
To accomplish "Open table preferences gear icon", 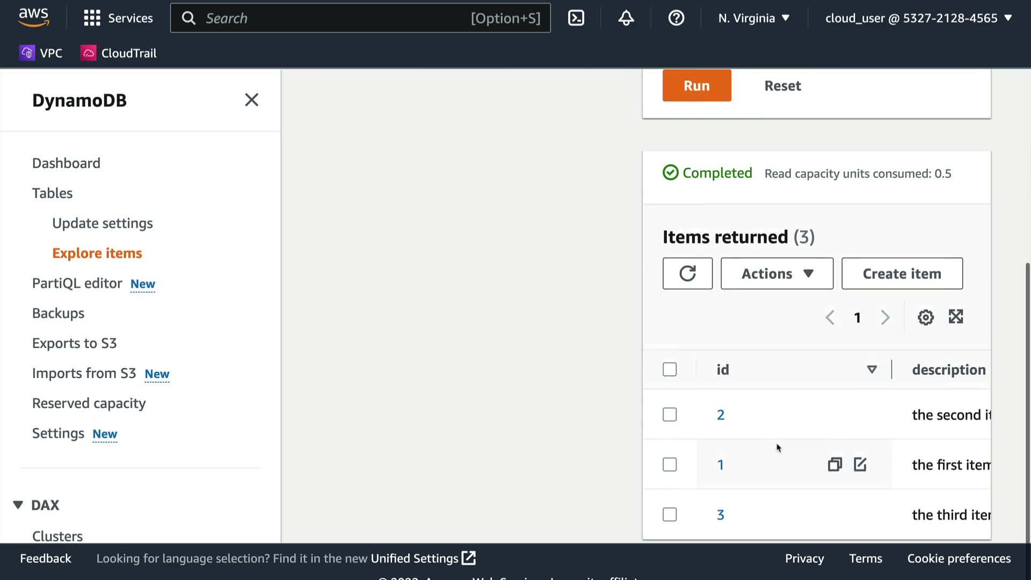I will point(925,317).
